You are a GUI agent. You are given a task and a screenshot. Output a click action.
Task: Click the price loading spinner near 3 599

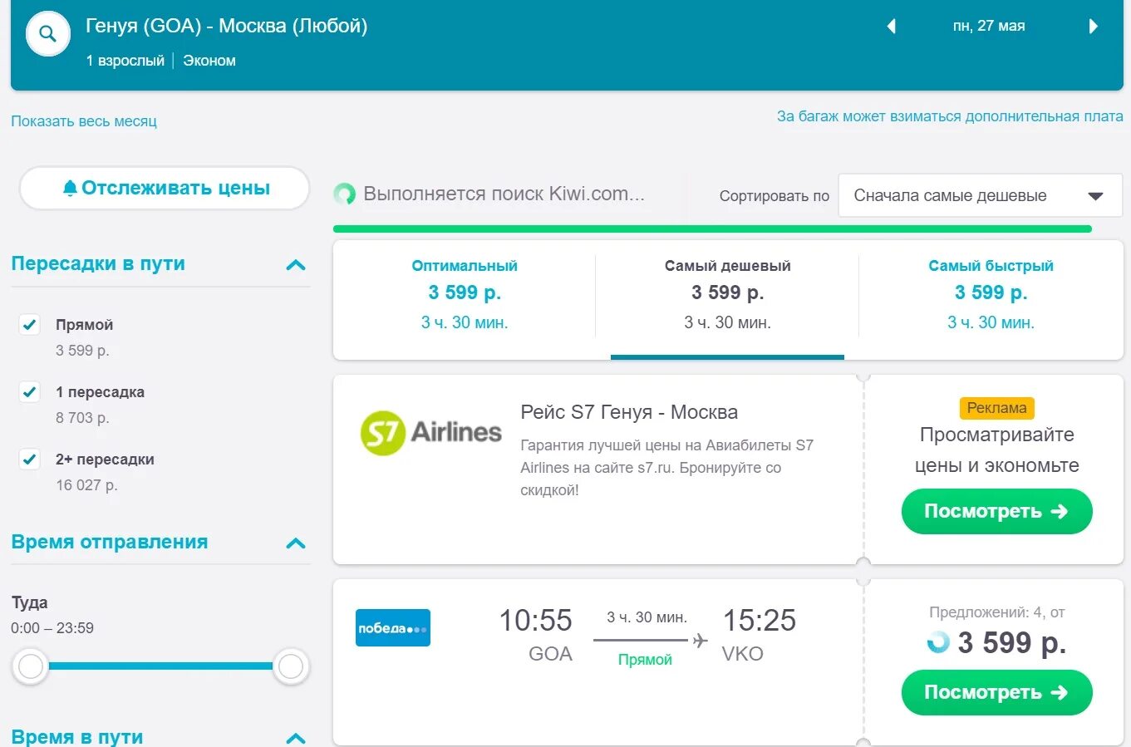tap(938, 642)
